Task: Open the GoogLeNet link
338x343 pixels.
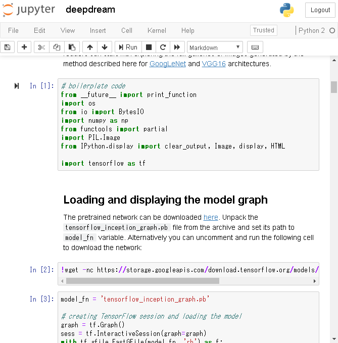Action: (x=167, y=64)
